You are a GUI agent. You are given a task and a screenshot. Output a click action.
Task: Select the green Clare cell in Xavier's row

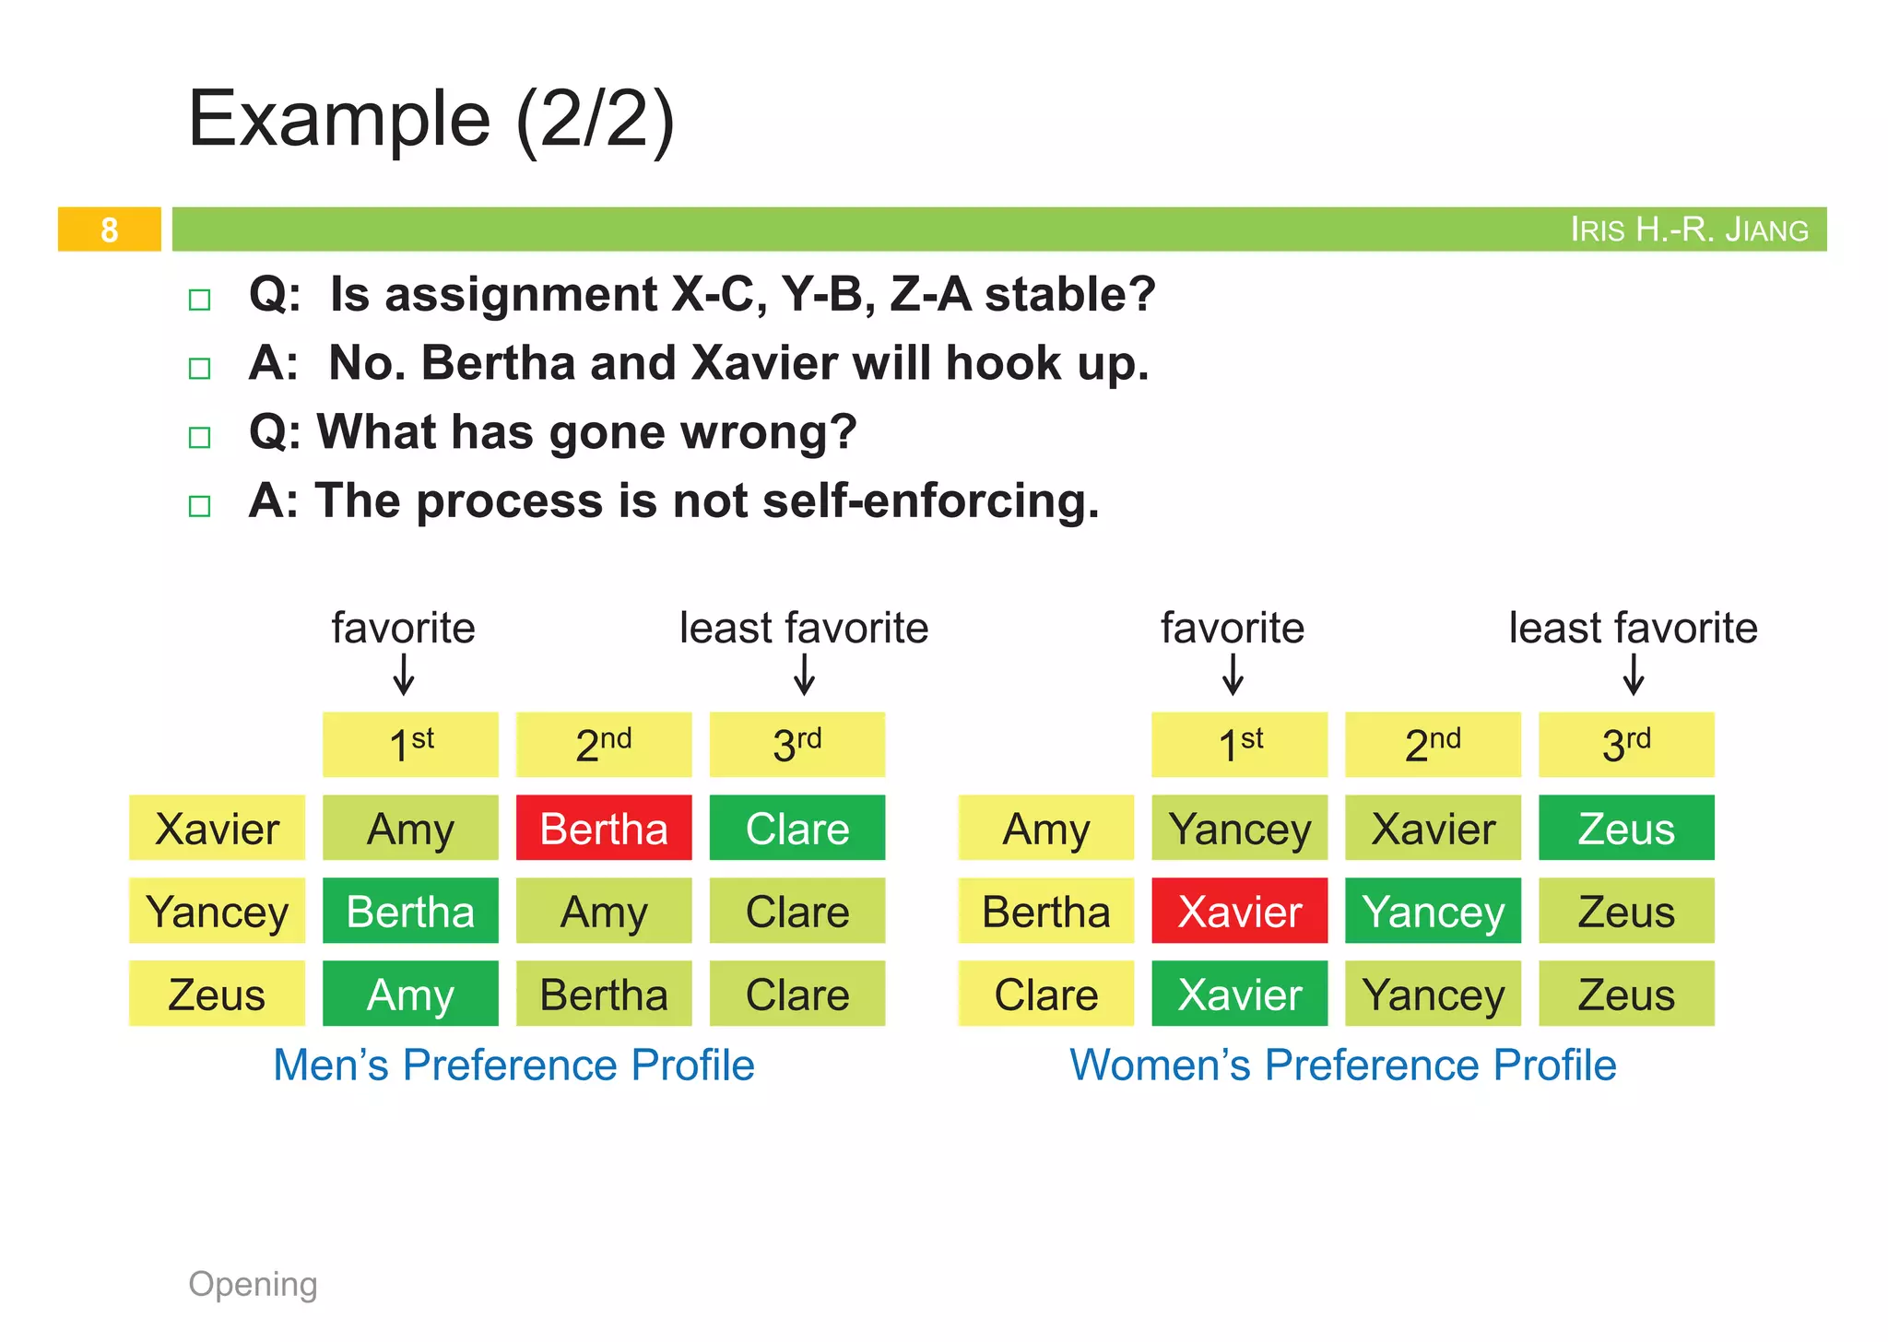tap(797, 828)
